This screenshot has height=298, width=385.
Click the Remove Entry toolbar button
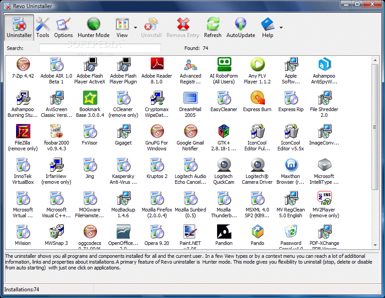point(183,28)
